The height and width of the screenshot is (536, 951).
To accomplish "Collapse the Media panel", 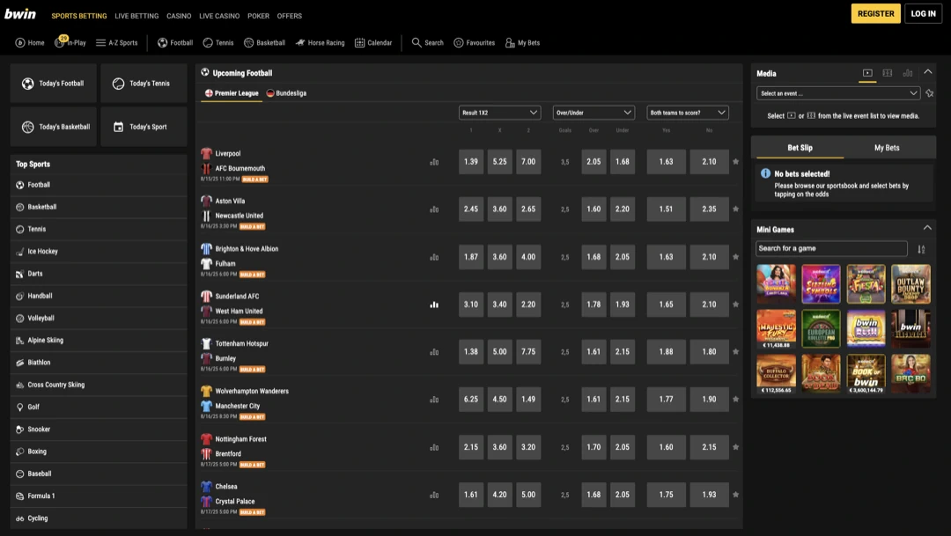I will (x=928, y=72).
